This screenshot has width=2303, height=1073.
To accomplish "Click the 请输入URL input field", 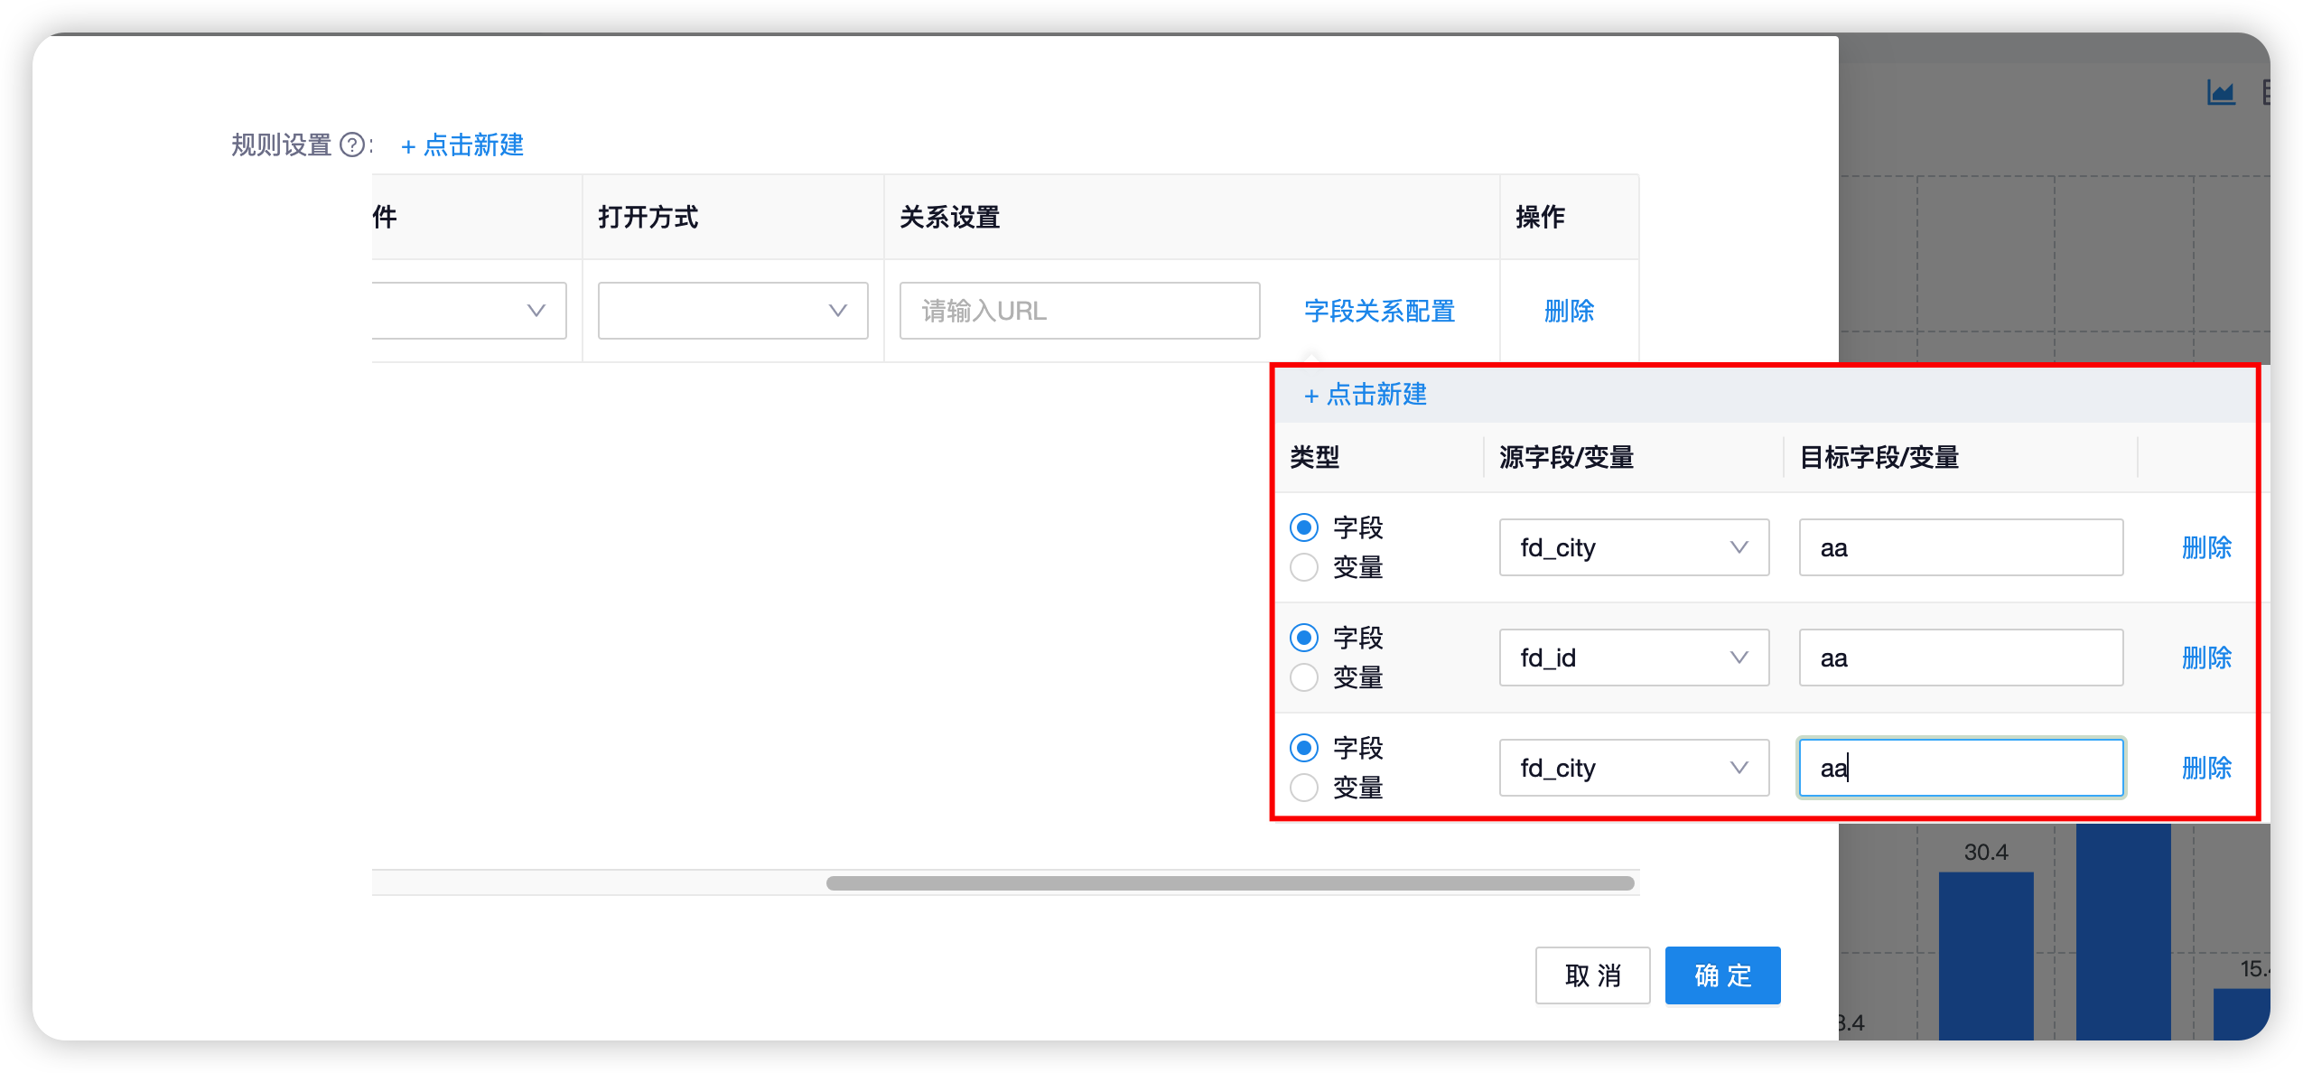I will pyautogui.click(x=1078, y=311).
